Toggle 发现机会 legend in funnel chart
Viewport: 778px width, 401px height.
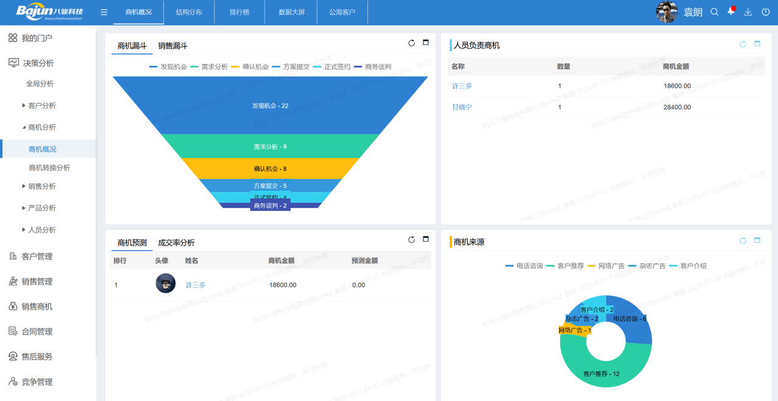[x=168, y=67]
